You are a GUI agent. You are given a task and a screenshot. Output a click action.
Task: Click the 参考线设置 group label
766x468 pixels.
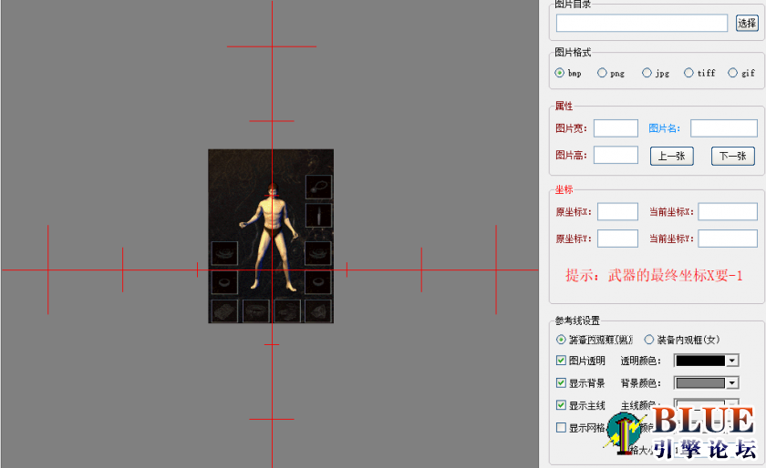pyautogui.click(x=577, y=320)
